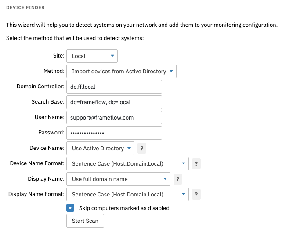Click into the Search Base text box
Viewport: 282px width, 232px height.
pos(114,102)
